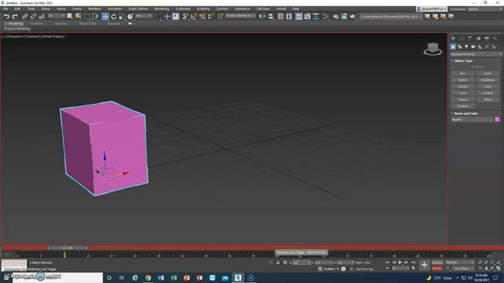
Task: Activate Select and Move tool
Action: click(105, 17)
